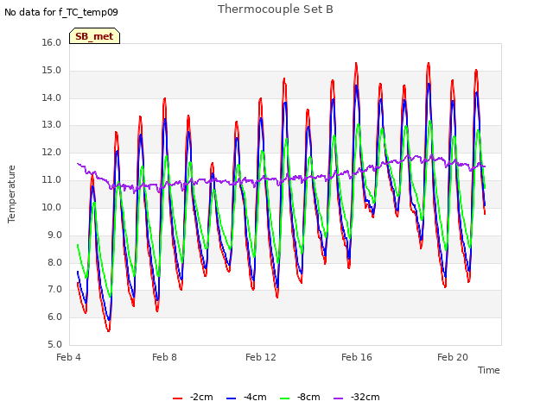
Task: Click the 15.0 y-axis tick label
Action: (x=52, y=71)
